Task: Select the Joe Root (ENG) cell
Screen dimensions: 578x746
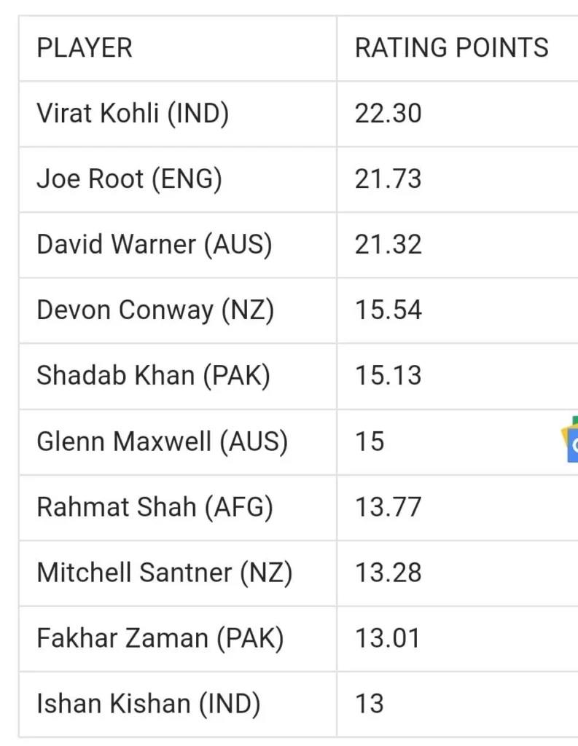Action: tap(129, 179)
